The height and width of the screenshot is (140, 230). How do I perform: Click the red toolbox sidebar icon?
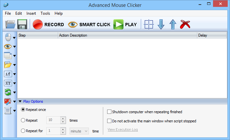tap(8, 101)
